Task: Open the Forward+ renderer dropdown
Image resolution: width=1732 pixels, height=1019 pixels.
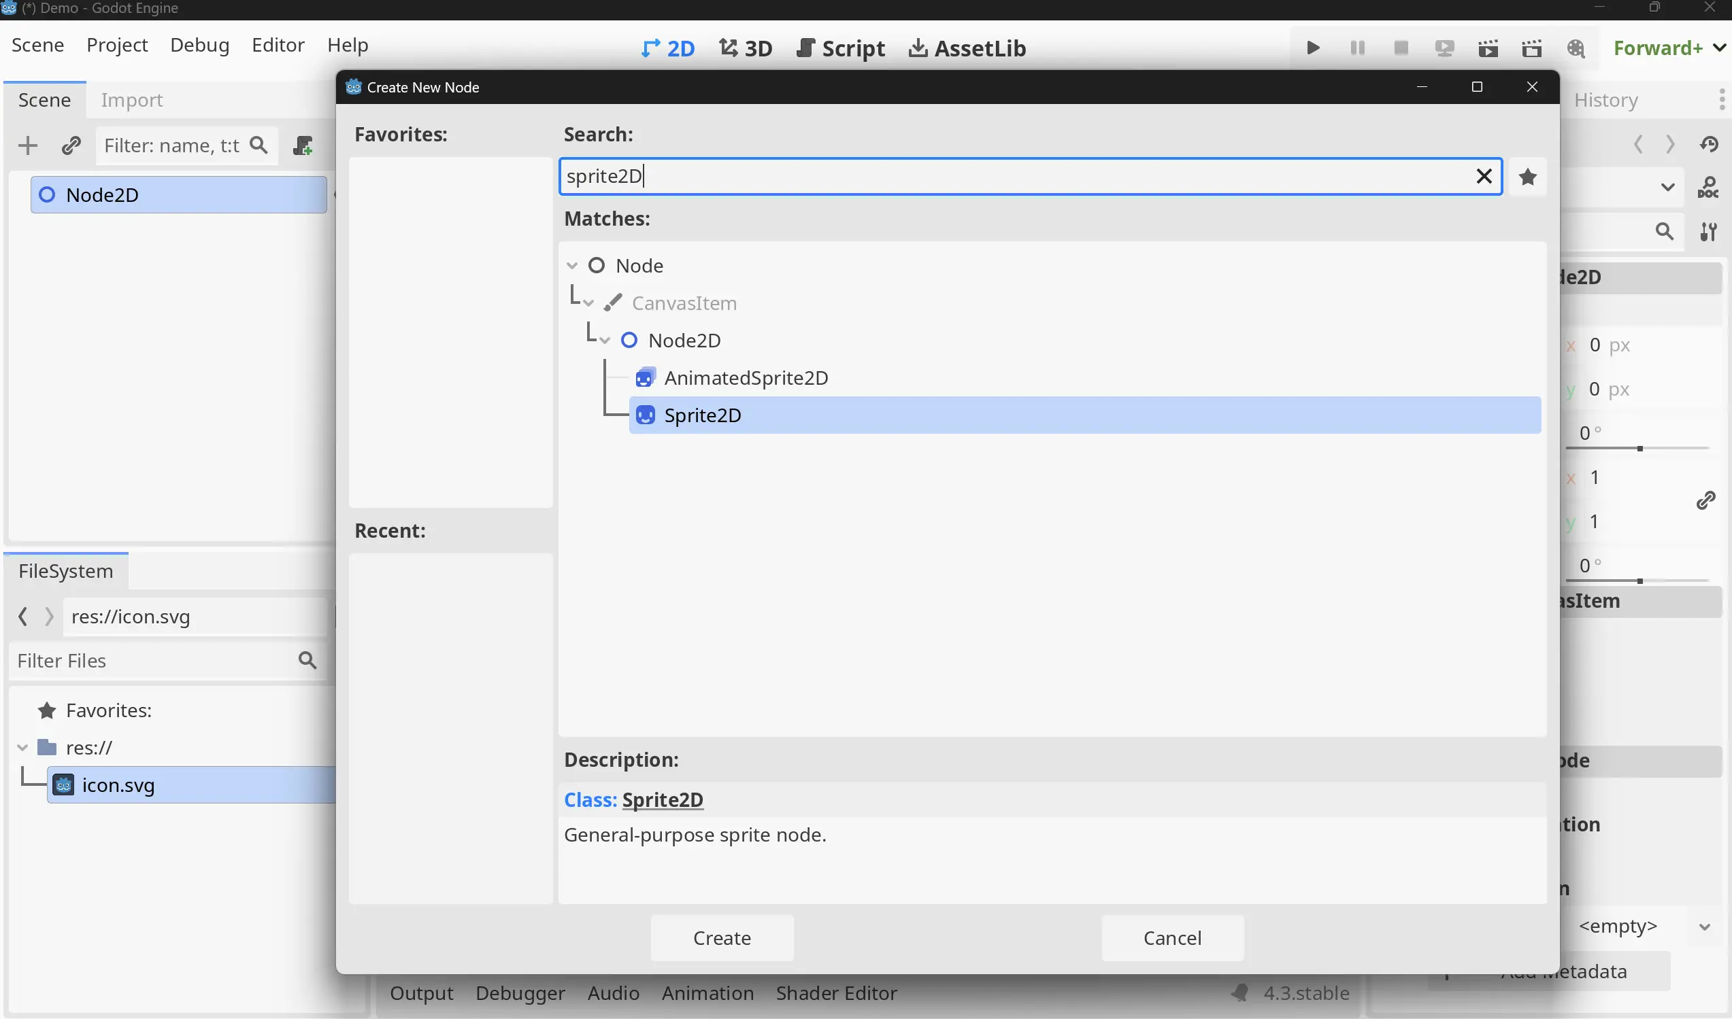Action: click(1669, 48)
